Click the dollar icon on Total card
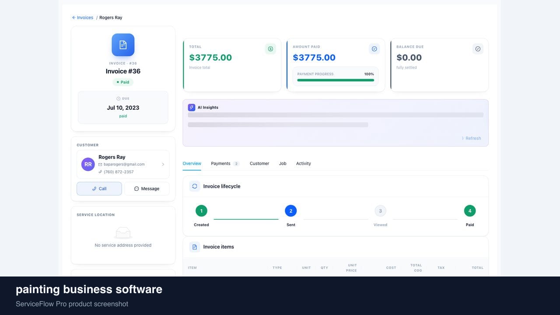The image size is (560, 315). tap(270, 49)
